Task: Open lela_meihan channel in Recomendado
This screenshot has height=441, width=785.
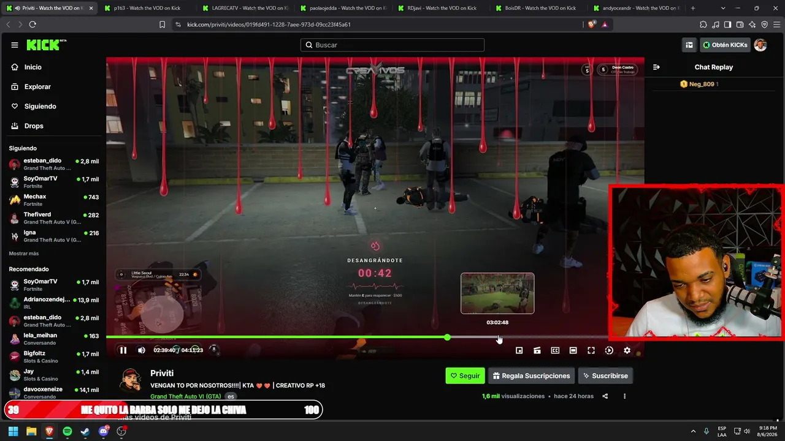Action: click(54, 339)
